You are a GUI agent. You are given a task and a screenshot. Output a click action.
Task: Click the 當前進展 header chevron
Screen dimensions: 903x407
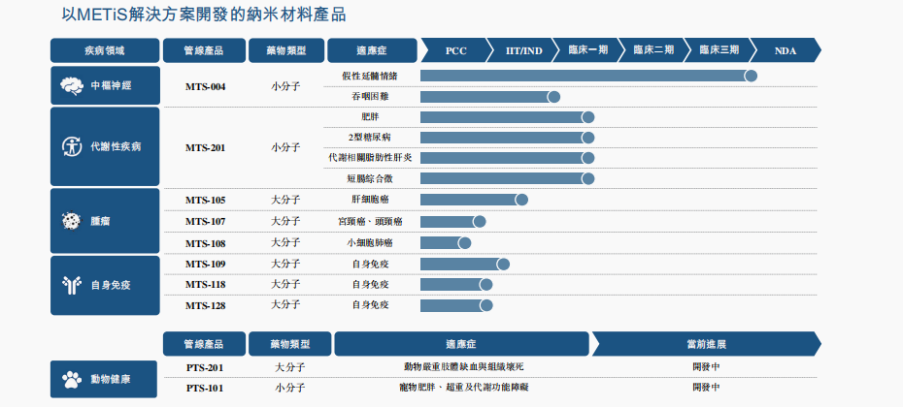tap(706, 344)
